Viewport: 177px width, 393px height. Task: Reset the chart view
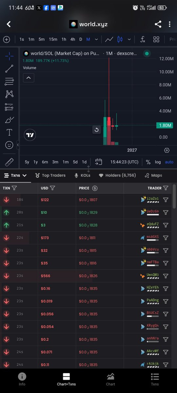pos(96,130)
